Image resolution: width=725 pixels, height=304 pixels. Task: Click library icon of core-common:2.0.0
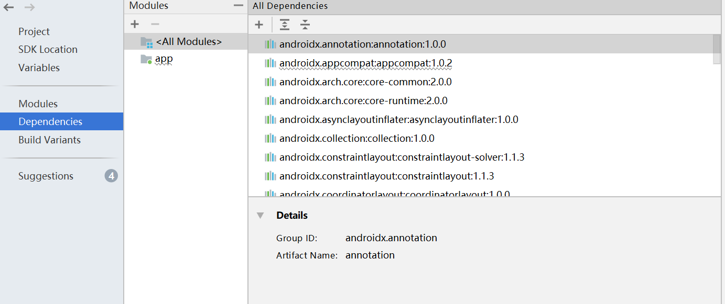[x=270, y=82]
